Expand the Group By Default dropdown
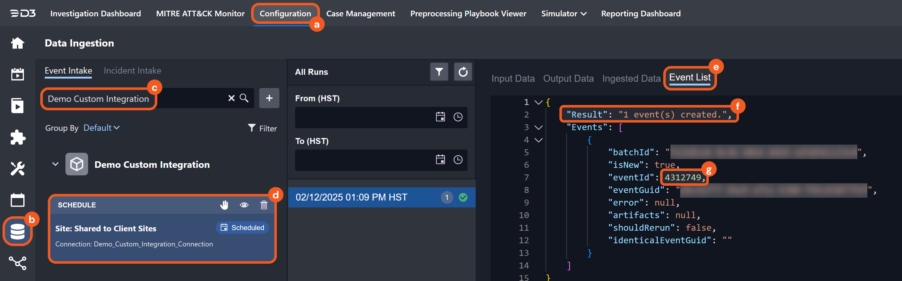The height and width of the screenshot is (281, 902). [x=101, y=128]
